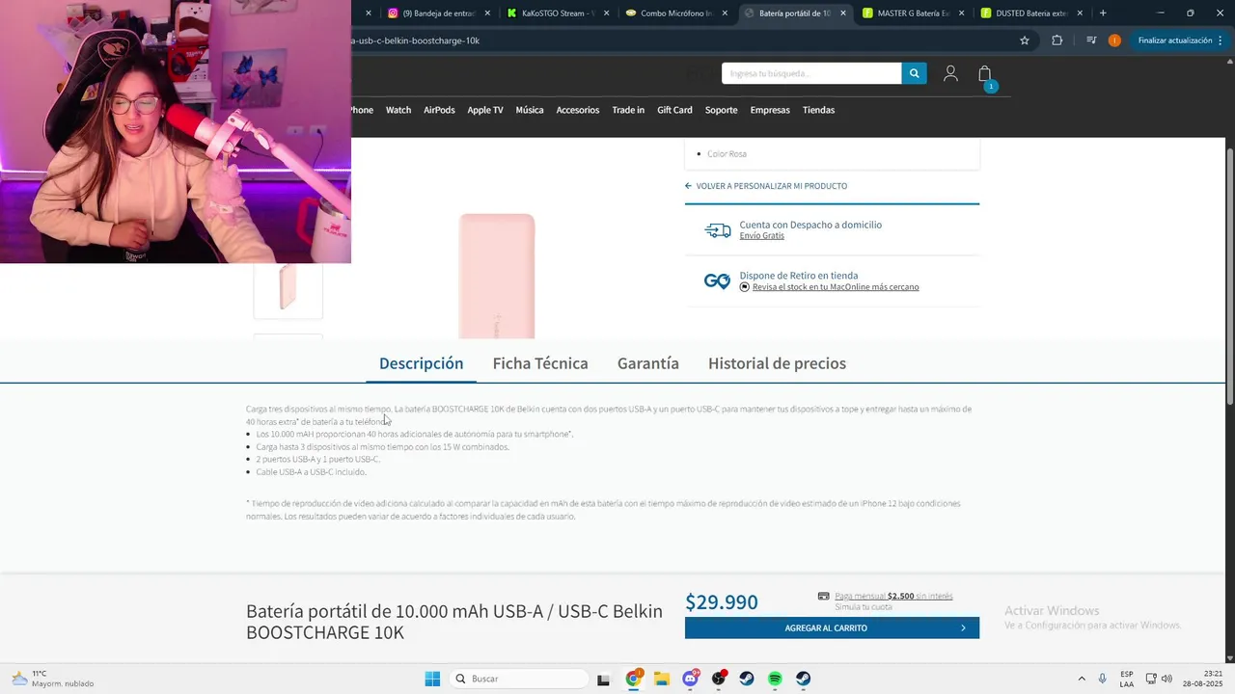This screenshot has width=1235, height=694.
Task: Close the KaKoSTGO Stream tab
Action: click(x=606, y=13)
